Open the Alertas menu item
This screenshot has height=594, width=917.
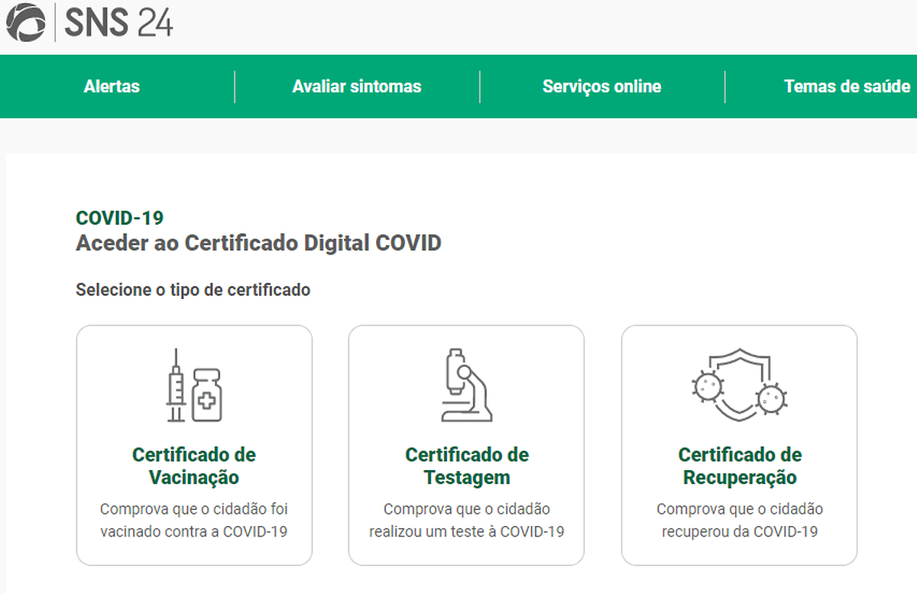(x=112, y=86)
